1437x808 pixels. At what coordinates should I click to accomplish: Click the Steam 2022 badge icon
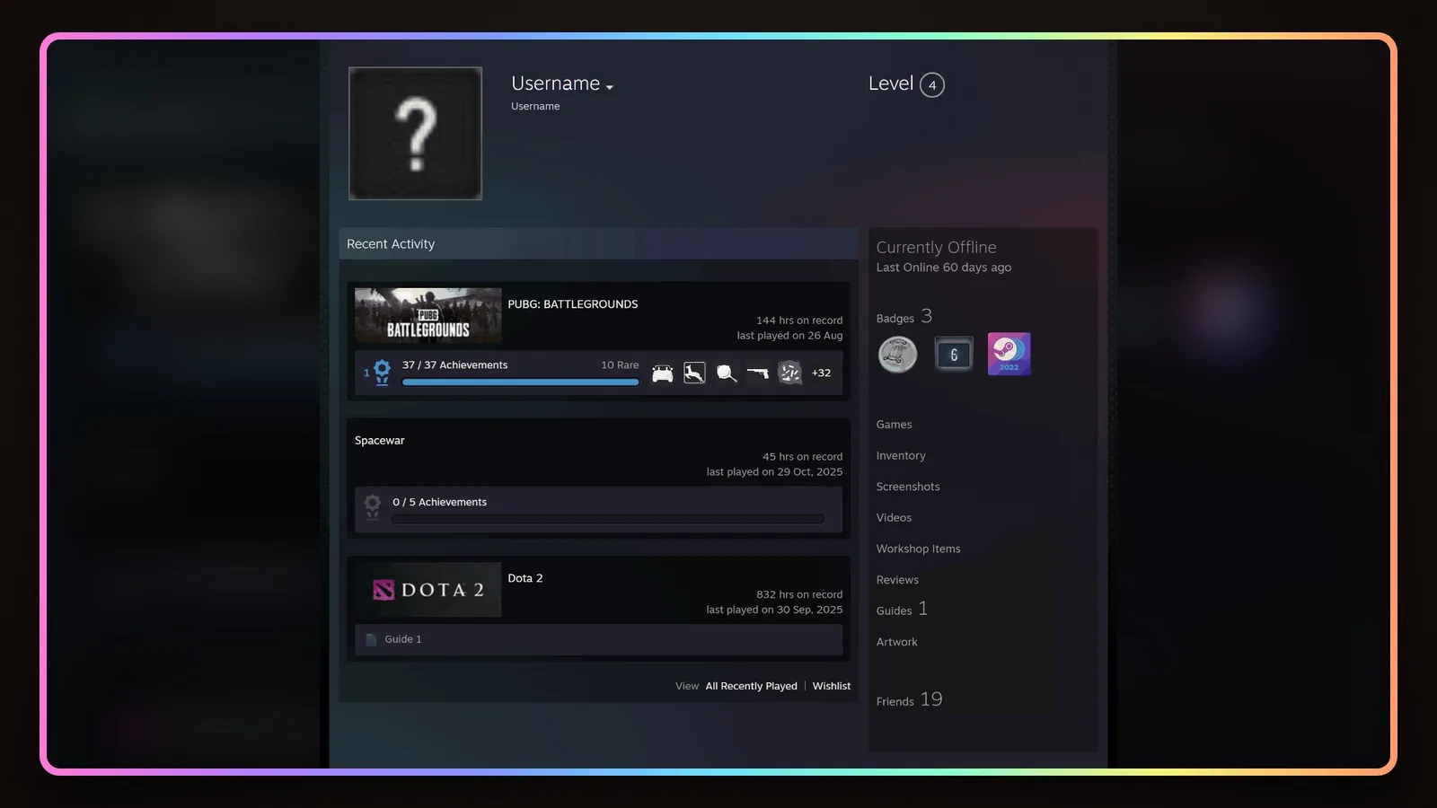coord(1009,354)
